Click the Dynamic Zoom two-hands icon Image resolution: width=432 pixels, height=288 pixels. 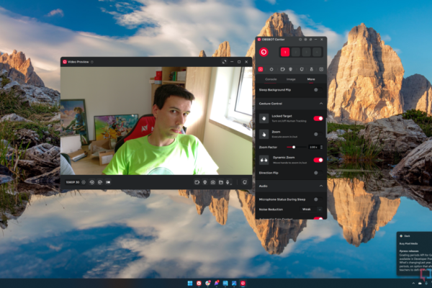(x=264, y=160)
